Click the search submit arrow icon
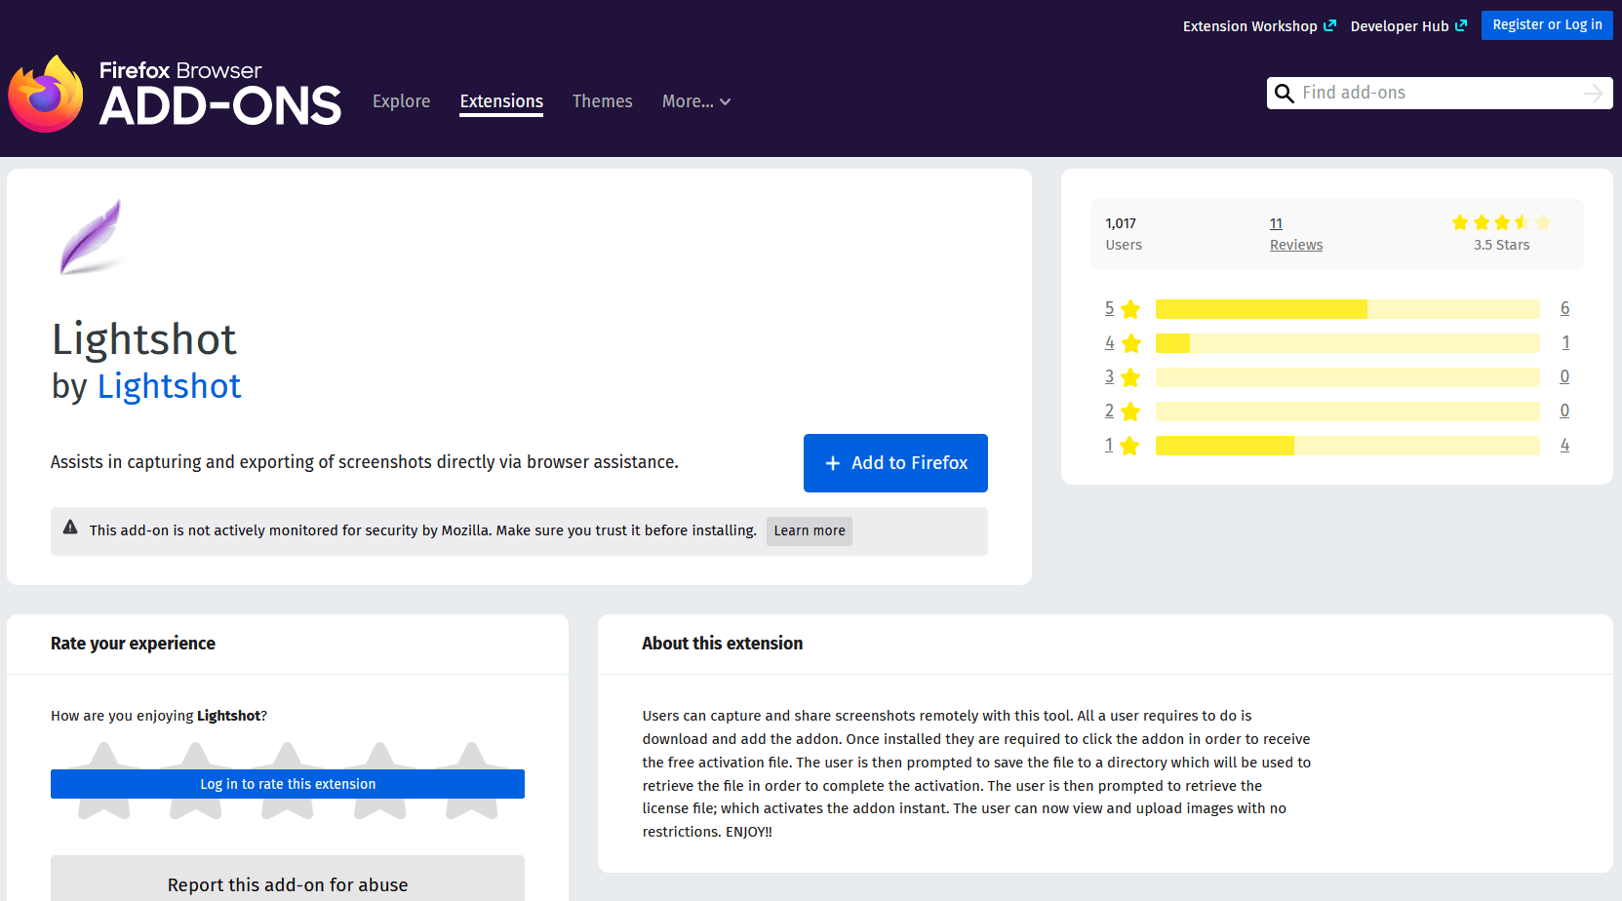The width and height of the screenshot is (1622, 901). point(1593,94)
